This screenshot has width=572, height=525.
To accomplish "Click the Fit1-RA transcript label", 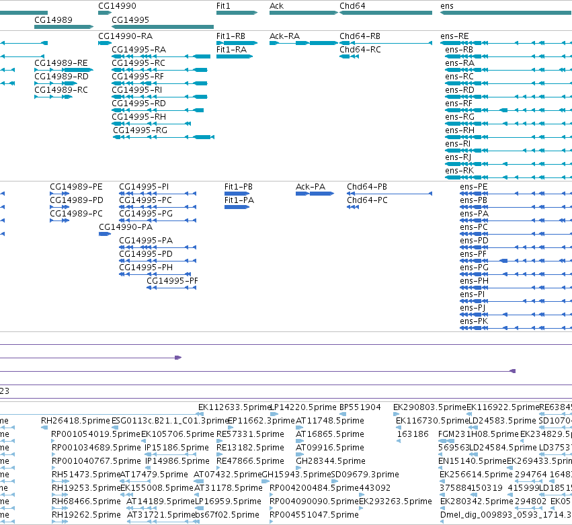I will [x=231, y=50].
